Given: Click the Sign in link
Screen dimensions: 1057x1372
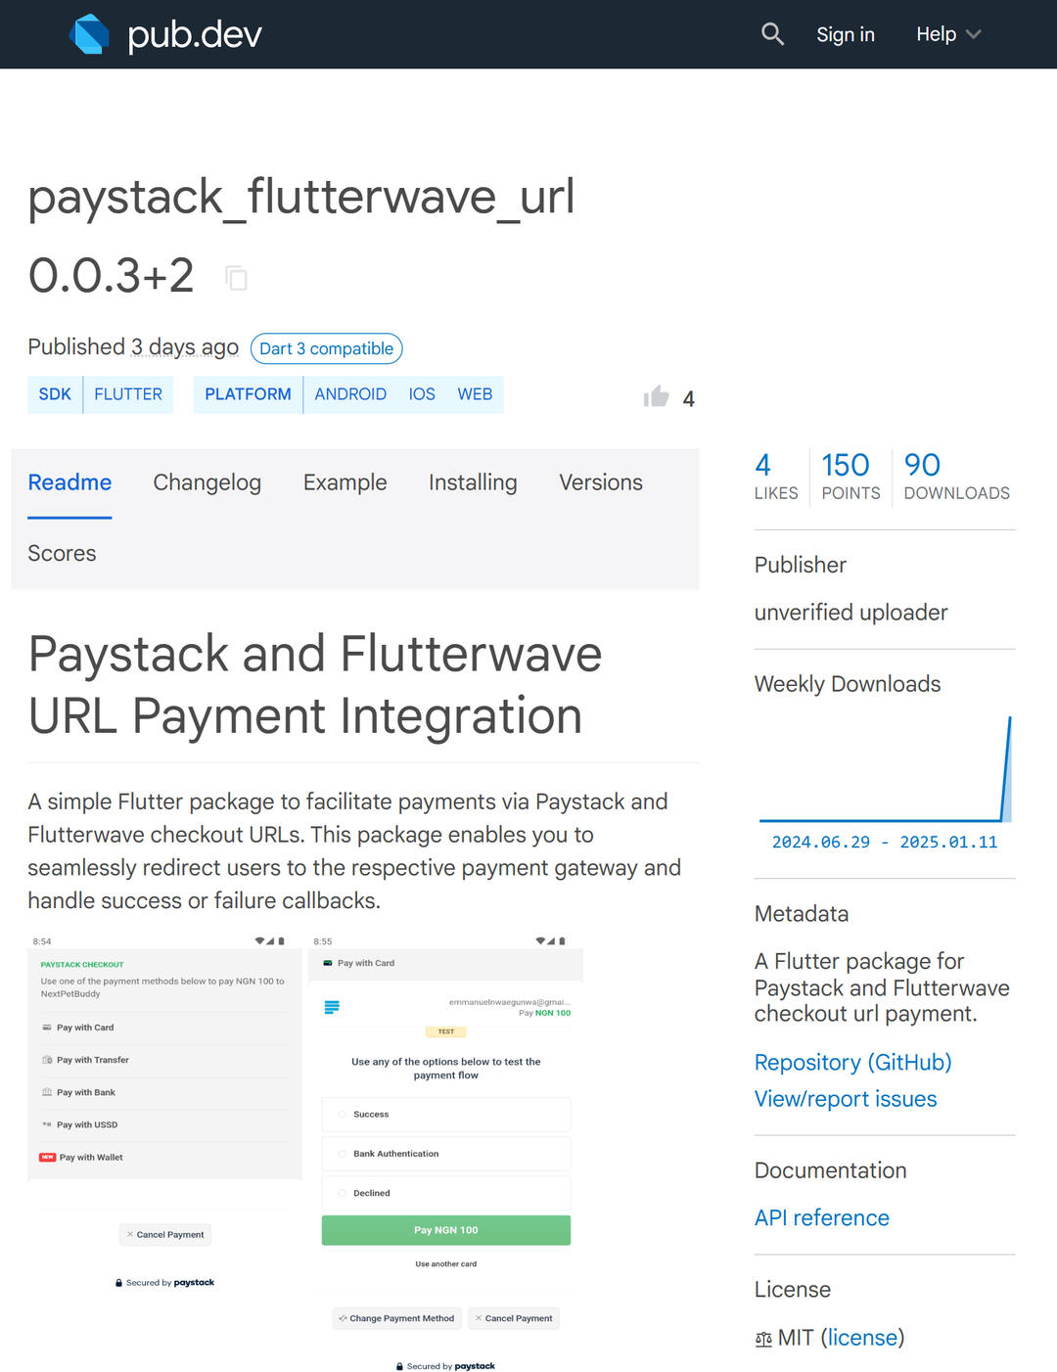Looking at the screenshot, I should (x=846, y=34).
